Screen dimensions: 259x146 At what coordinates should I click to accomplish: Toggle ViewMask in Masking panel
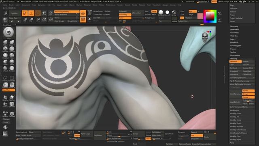click(x=236, y=62)
